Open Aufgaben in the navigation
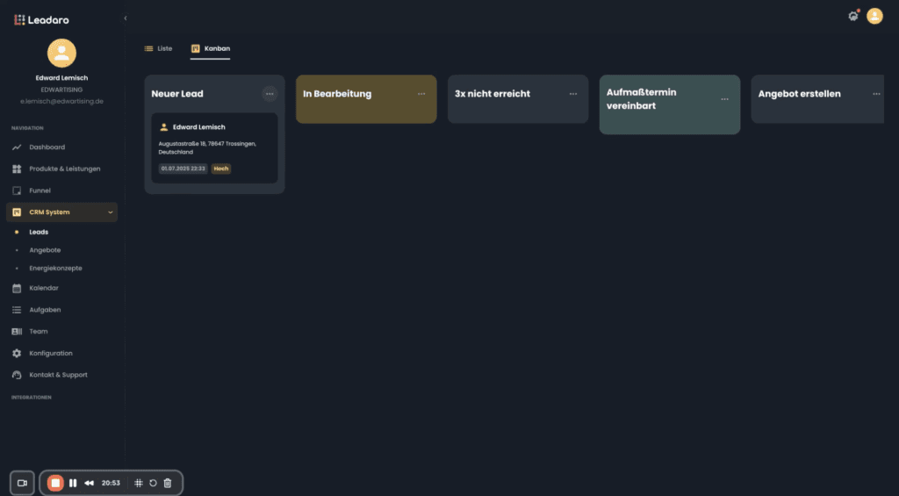 [62, 310]
